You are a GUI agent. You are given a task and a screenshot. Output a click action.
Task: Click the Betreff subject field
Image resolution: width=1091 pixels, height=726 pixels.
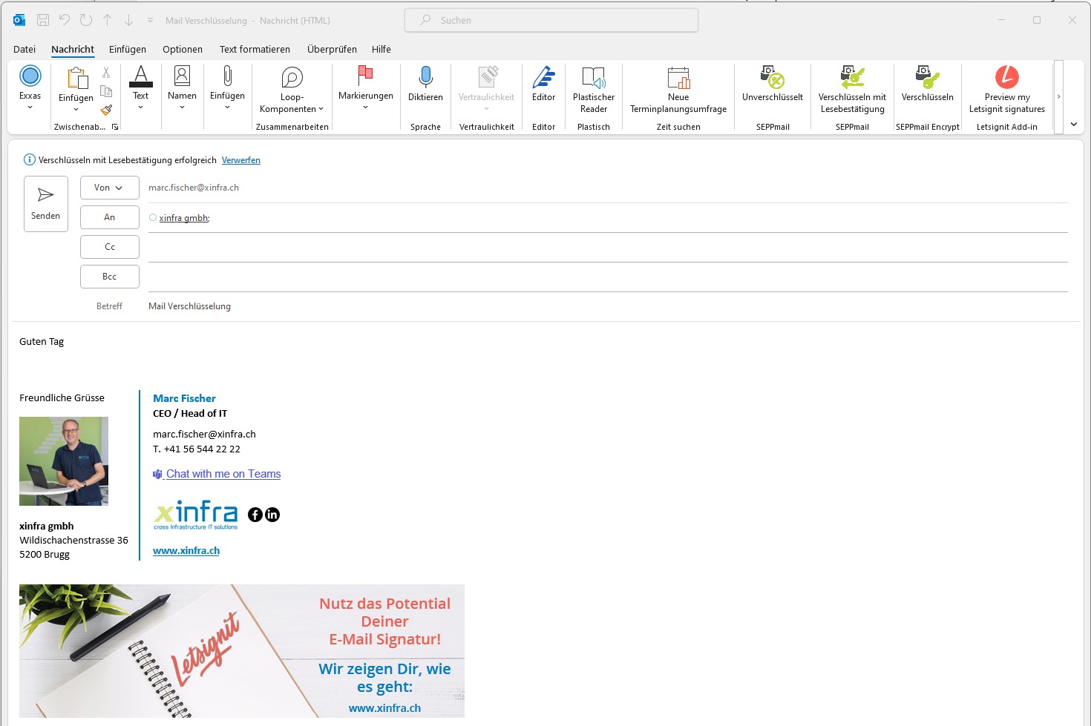pos(297,306)
